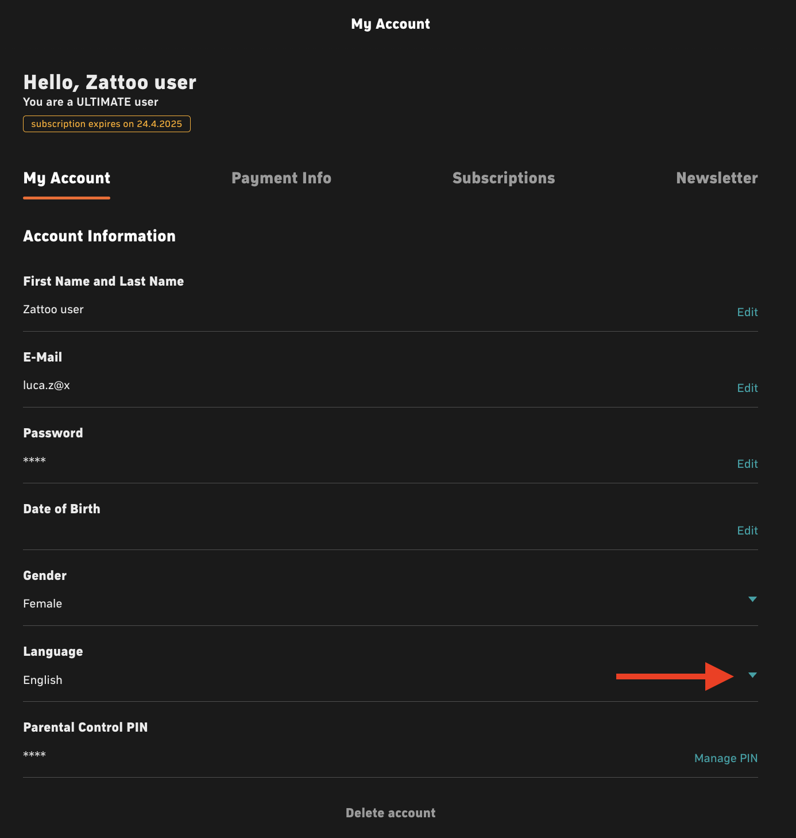Click the Parental Control PIN label

(x=86, y=727)
